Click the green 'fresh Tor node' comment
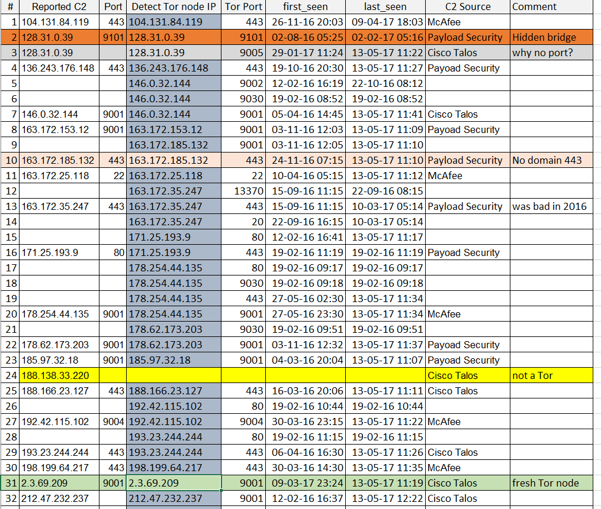The height and width of the screenshot is (509, 601). click(545, 483)
